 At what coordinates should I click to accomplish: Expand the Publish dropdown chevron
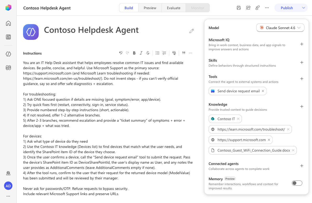pos(303,8)
